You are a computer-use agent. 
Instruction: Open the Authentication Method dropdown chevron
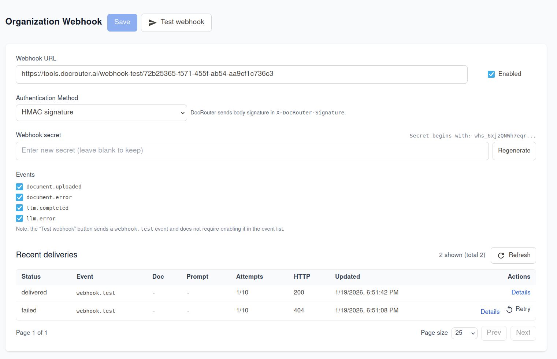click(x=183, y=113)
